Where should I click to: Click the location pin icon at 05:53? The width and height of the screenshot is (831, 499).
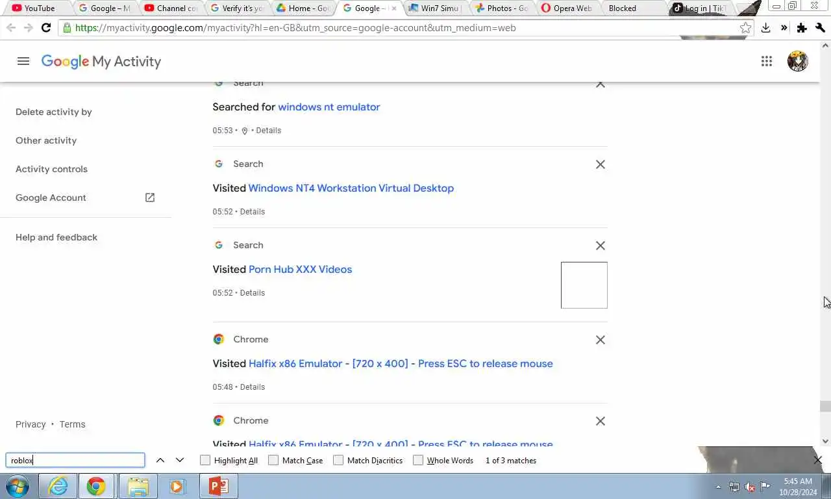[245, 131]
